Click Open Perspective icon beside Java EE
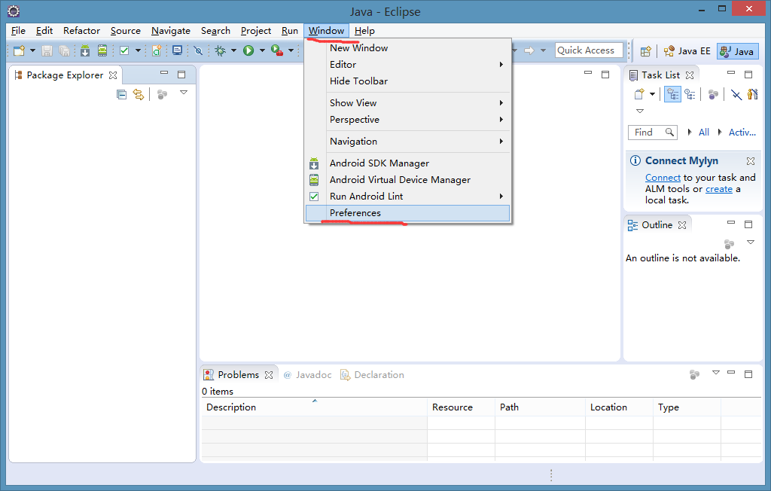Image resolution: width=771 pixels, height=491 pixels. (x=645, y=51)
